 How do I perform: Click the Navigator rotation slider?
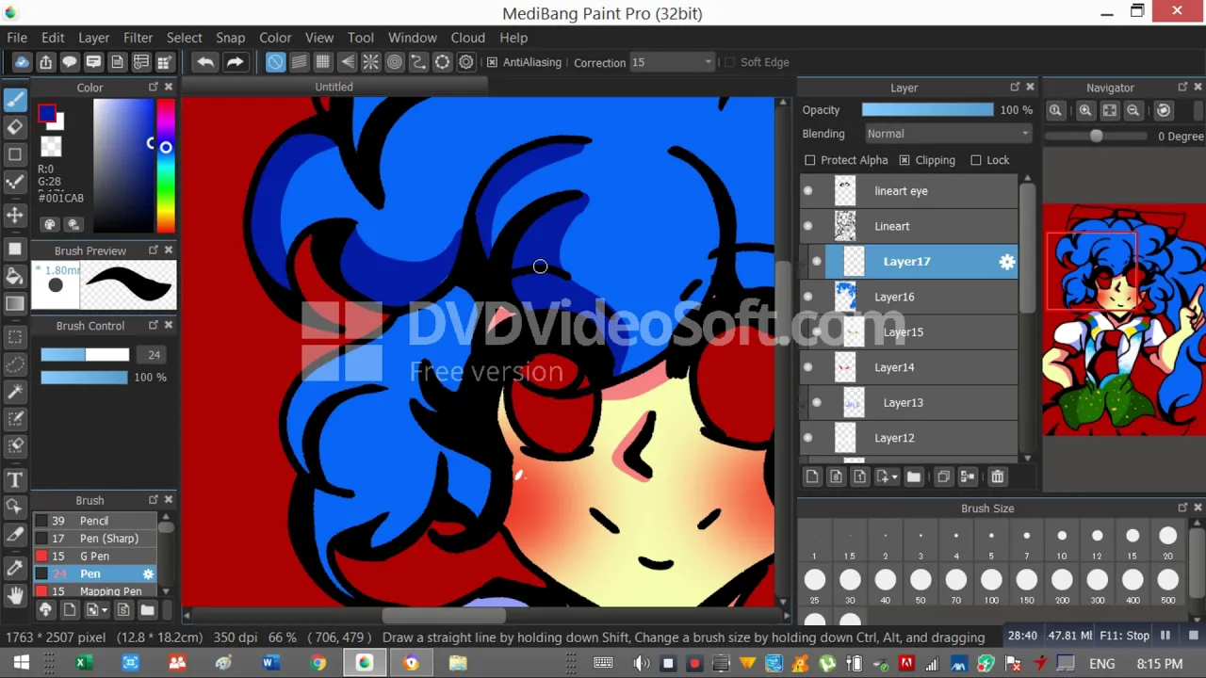(x=1098, y=137)
